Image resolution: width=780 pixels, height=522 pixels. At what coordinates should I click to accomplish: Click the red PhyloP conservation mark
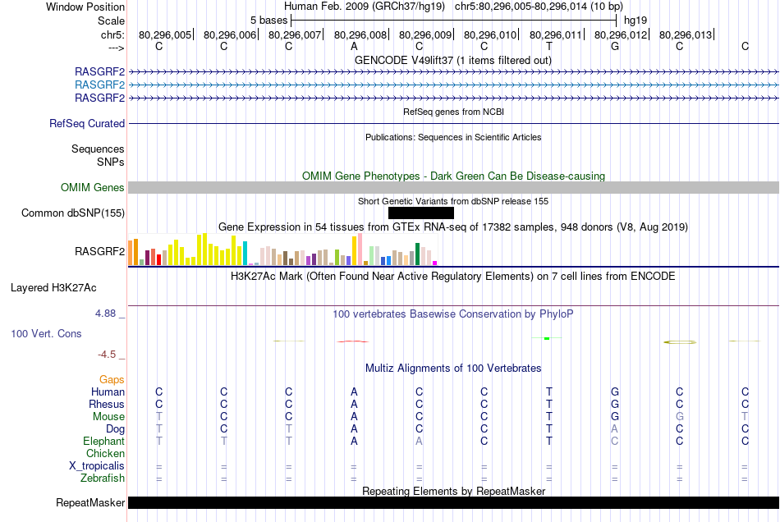click(353, 341)
